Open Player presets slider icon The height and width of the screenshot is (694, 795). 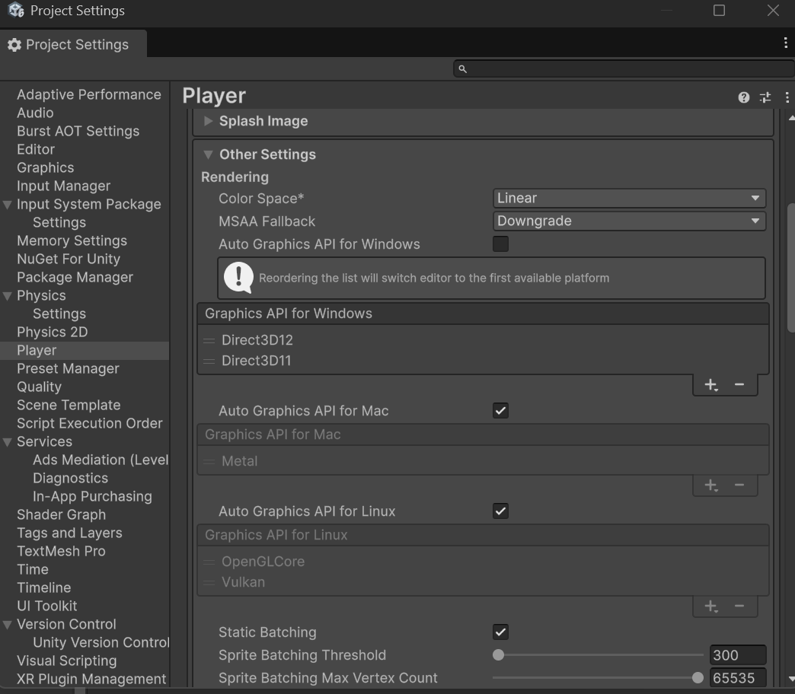(765, 97)
